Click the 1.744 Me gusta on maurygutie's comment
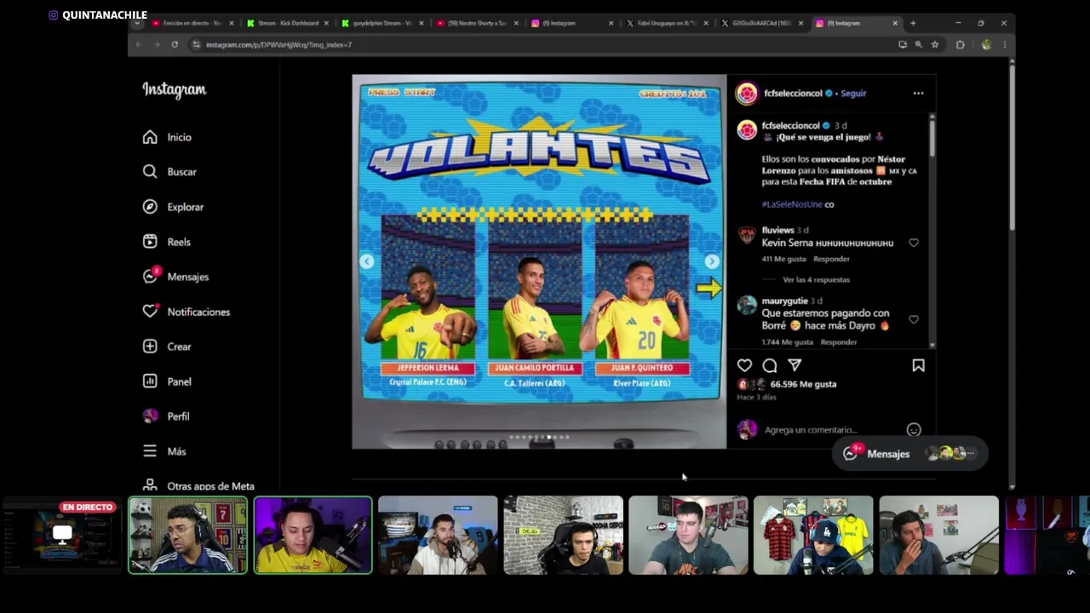The height and width of the screenshot is (613, 1090). coord(788,342)
